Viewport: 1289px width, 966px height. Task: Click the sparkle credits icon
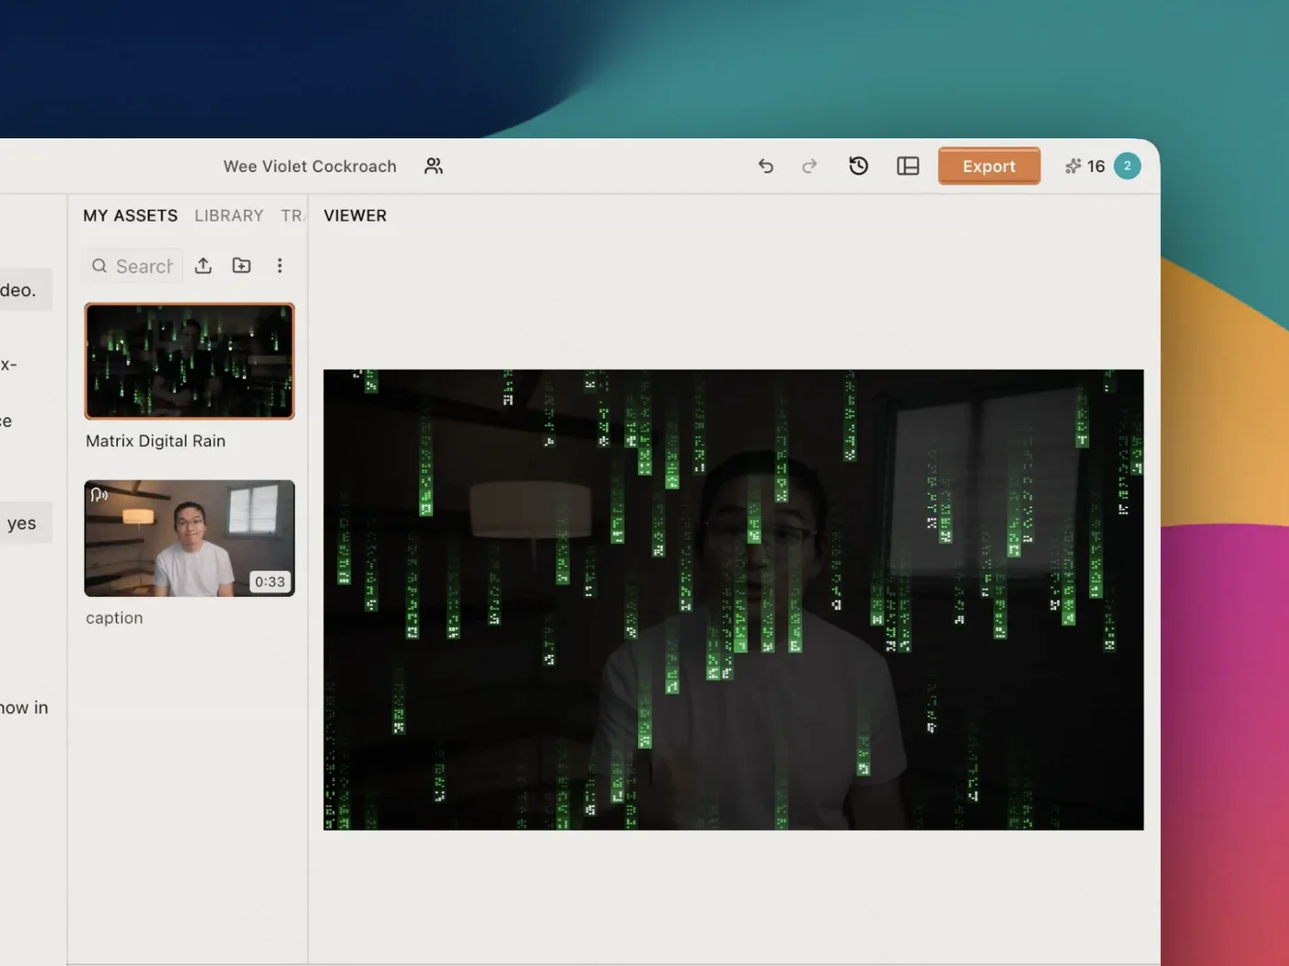click(1073, 167)
